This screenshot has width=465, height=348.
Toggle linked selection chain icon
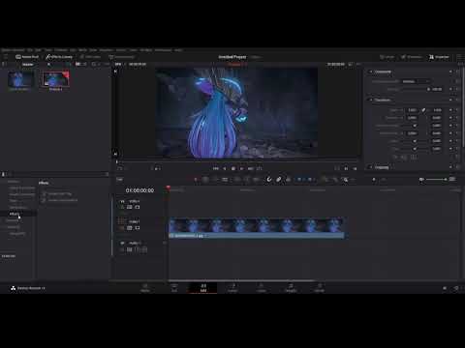click(x=279, y=180)
